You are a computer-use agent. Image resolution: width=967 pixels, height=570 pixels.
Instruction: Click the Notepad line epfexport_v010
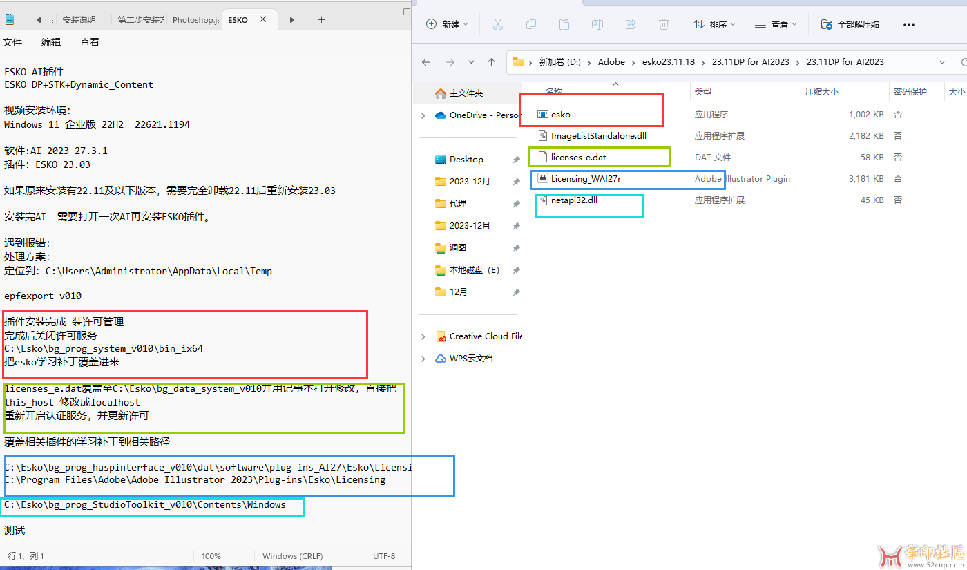[x=43, y=296]
